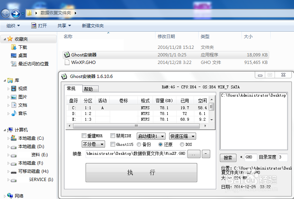Collapse the 库 libraries group
This screenshot has width=294, height=199.
click(x=5, y=80)
